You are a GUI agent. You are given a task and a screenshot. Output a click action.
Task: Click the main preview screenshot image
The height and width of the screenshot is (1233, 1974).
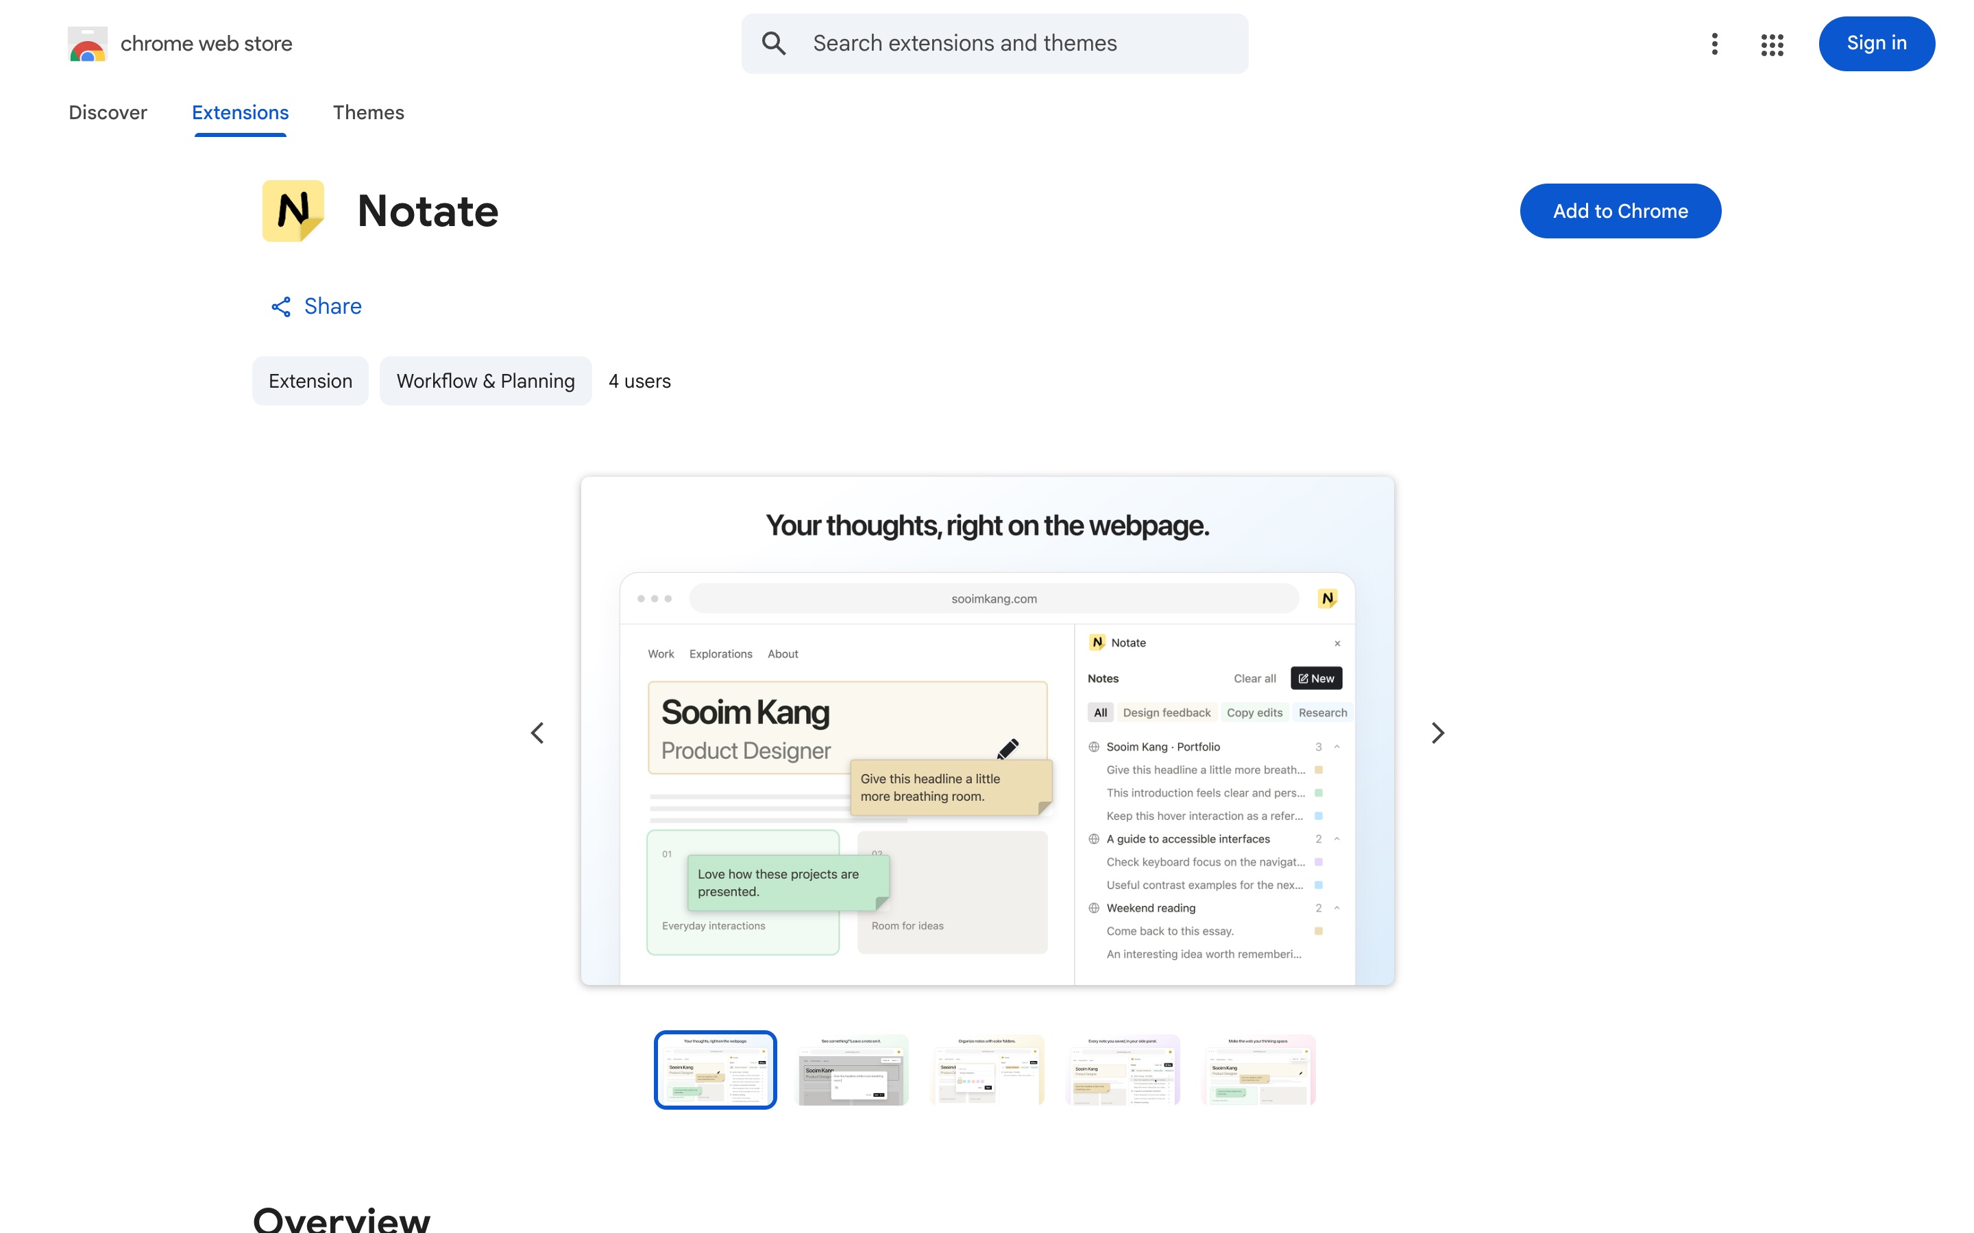pos(987,731)
